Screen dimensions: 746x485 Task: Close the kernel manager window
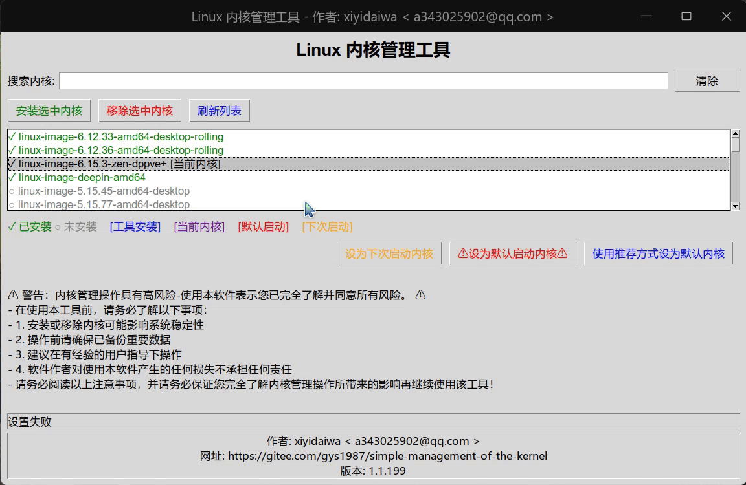(726, 16)
